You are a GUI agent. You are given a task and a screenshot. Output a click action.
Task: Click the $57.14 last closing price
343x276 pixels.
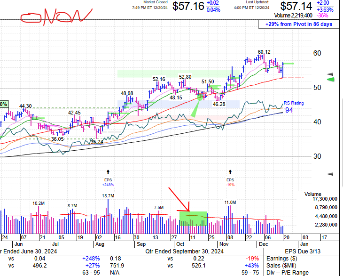(296, 6)
